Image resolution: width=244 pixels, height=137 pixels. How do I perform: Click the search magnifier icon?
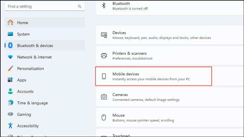click(x=80, y=6)
